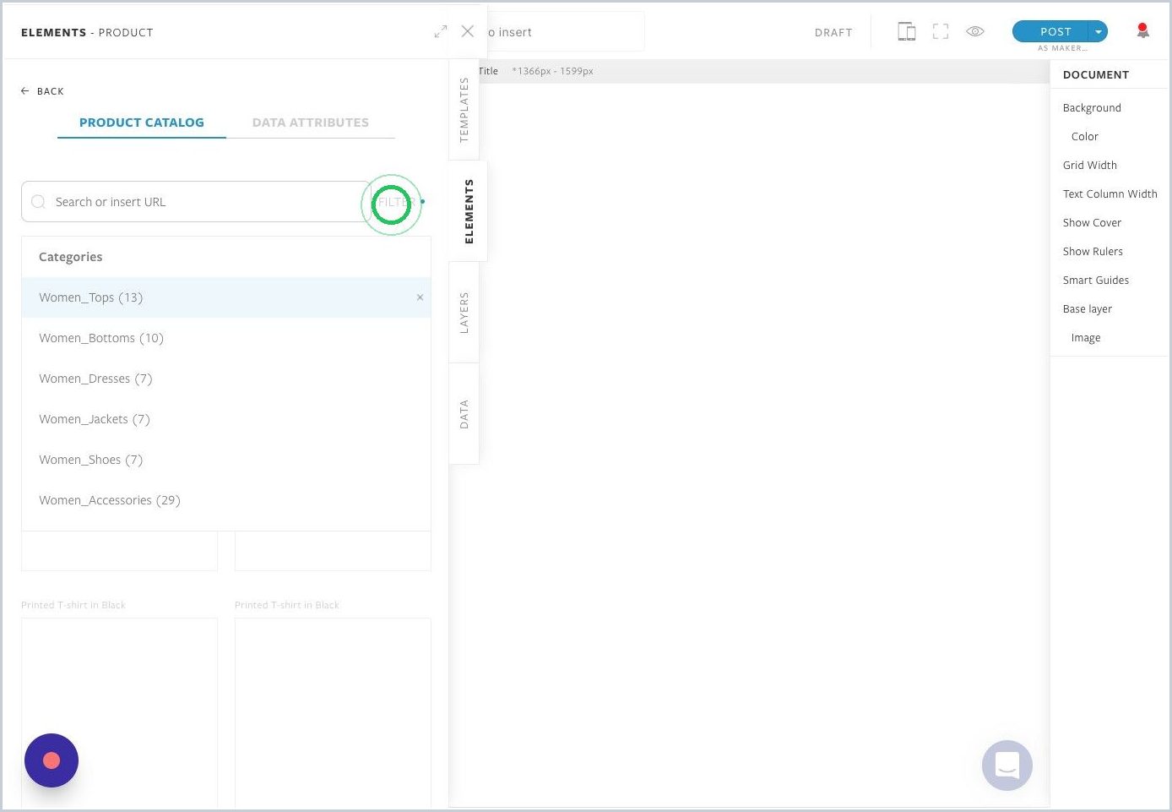This screenshot has width=1172, height=812.
Task: Choose the Women_Dresses (7) category
Action: [x=226, y=379]
